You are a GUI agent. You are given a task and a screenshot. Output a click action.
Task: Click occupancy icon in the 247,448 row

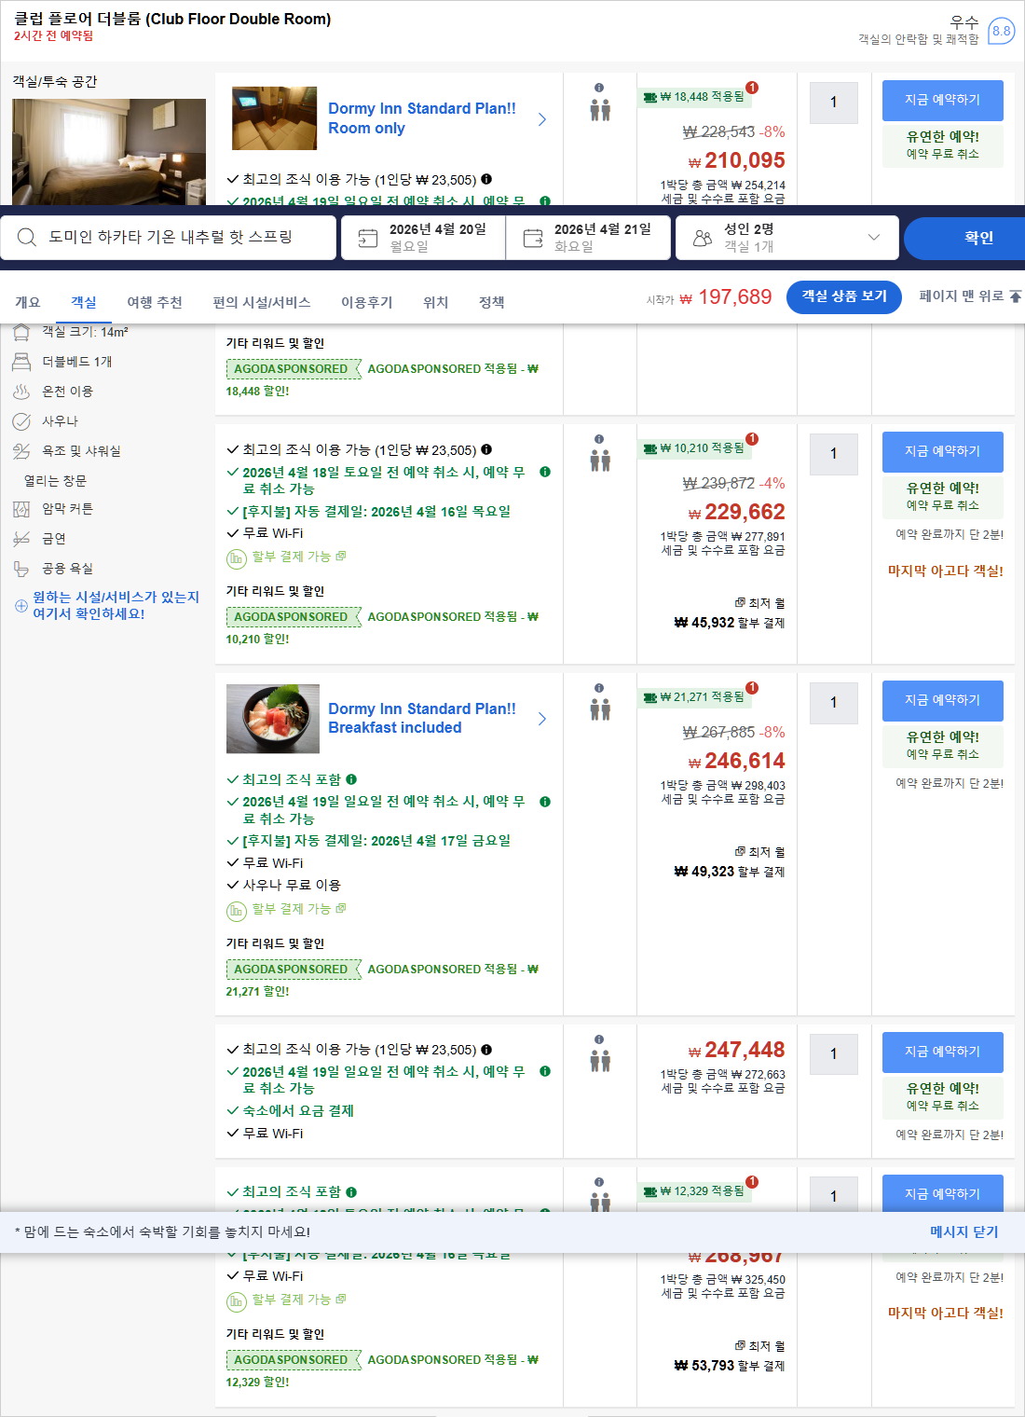(x=600, y=1061)
